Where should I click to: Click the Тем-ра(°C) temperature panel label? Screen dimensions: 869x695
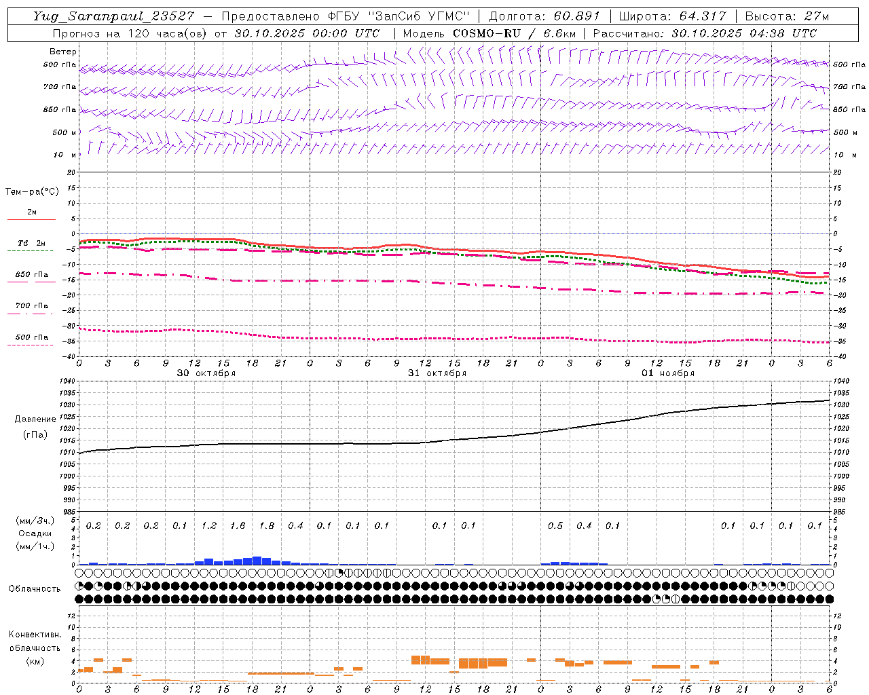pyautogui.click(x=32, y=192)
